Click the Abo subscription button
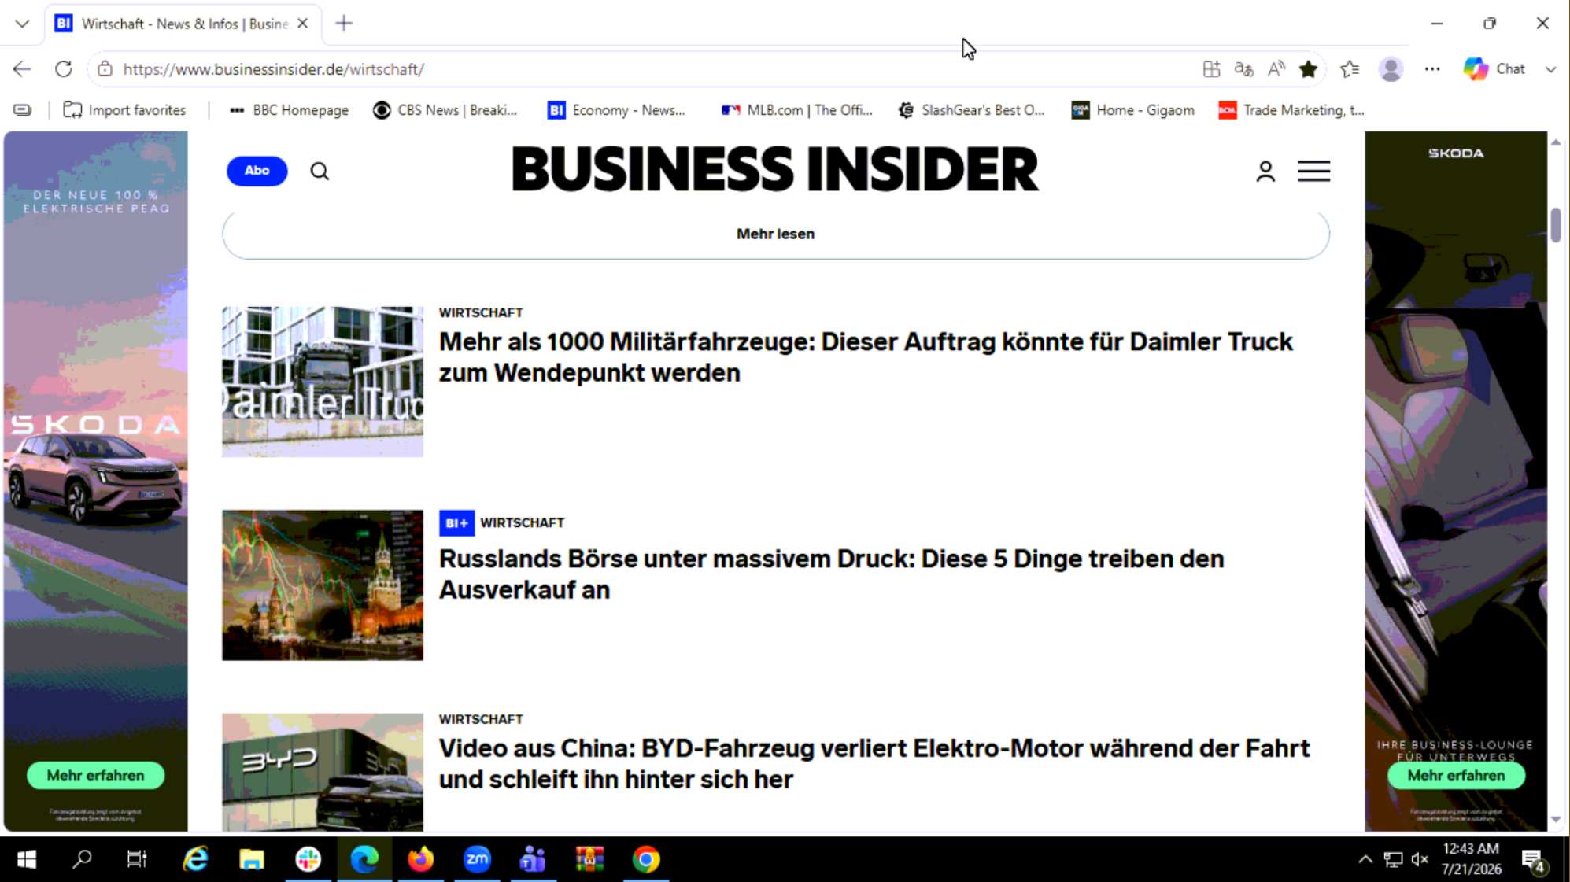 click(x=257, y=171)
